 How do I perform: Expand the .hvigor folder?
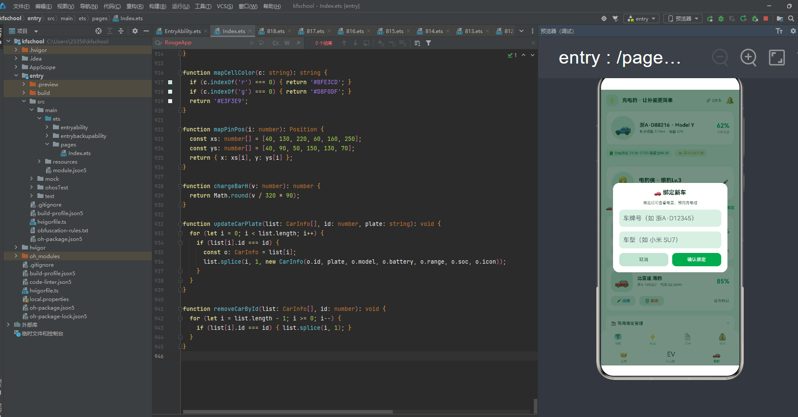click(x=16, y=50)
